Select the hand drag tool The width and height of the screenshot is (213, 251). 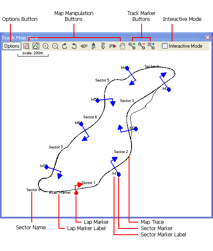tap(122, 46)
